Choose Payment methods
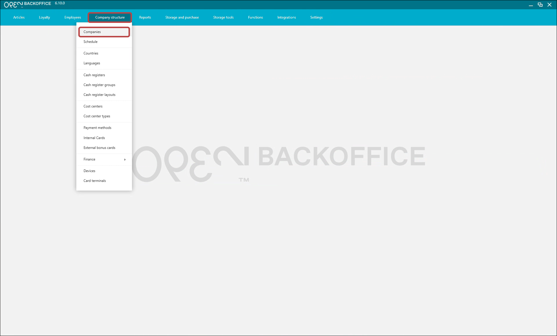 click(x=104, y=128)
